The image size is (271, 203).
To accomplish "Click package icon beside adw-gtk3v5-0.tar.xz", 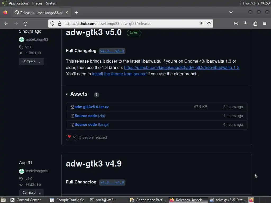I will (x=73, y=107).
